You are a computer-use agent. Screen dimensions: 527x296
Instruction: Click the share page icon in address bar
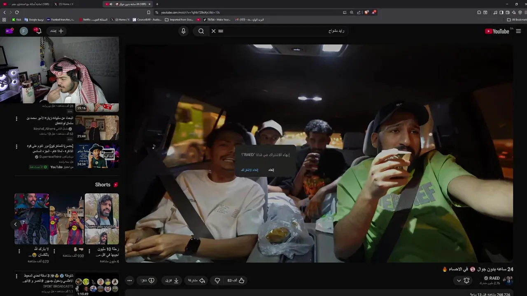[359, 12]
